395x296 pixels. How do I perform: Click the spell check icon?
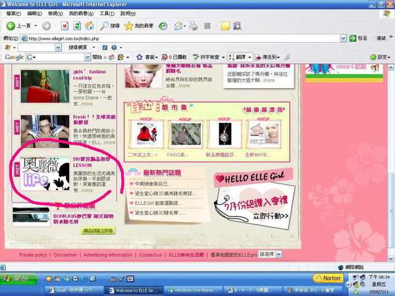pos(196,57)
